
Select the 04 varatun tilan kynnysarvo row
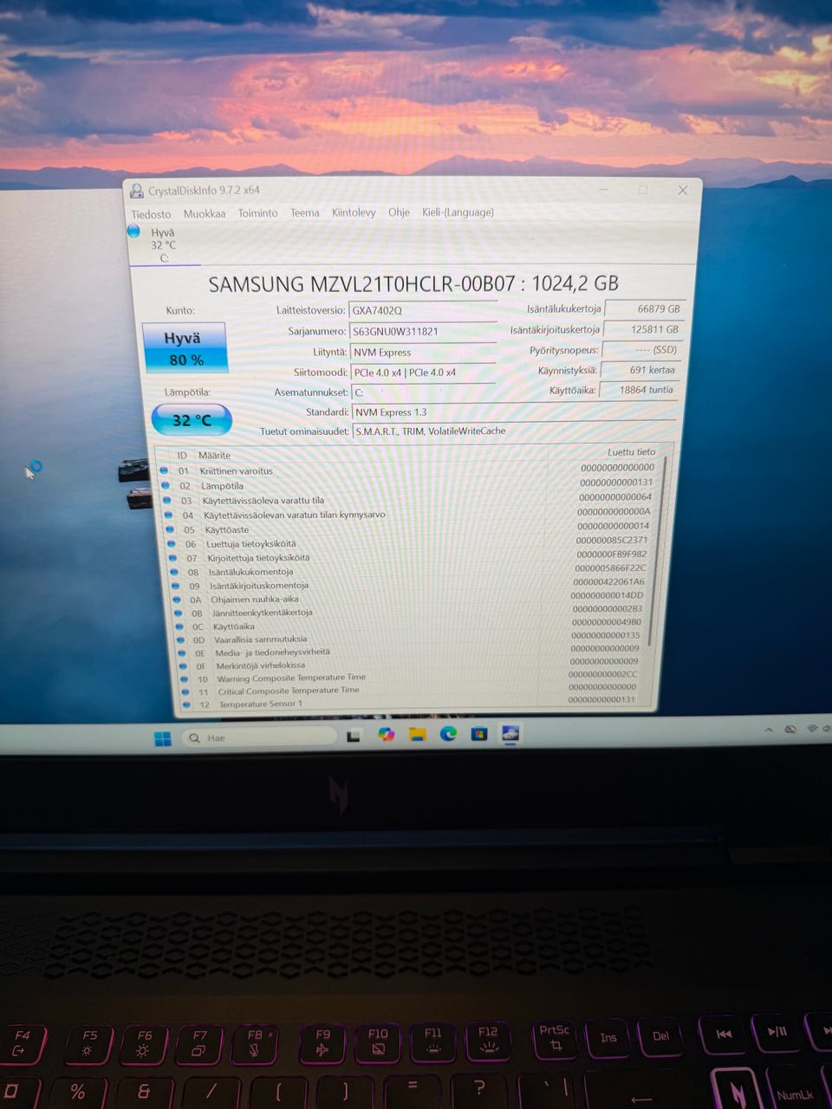tap(407, 514)
